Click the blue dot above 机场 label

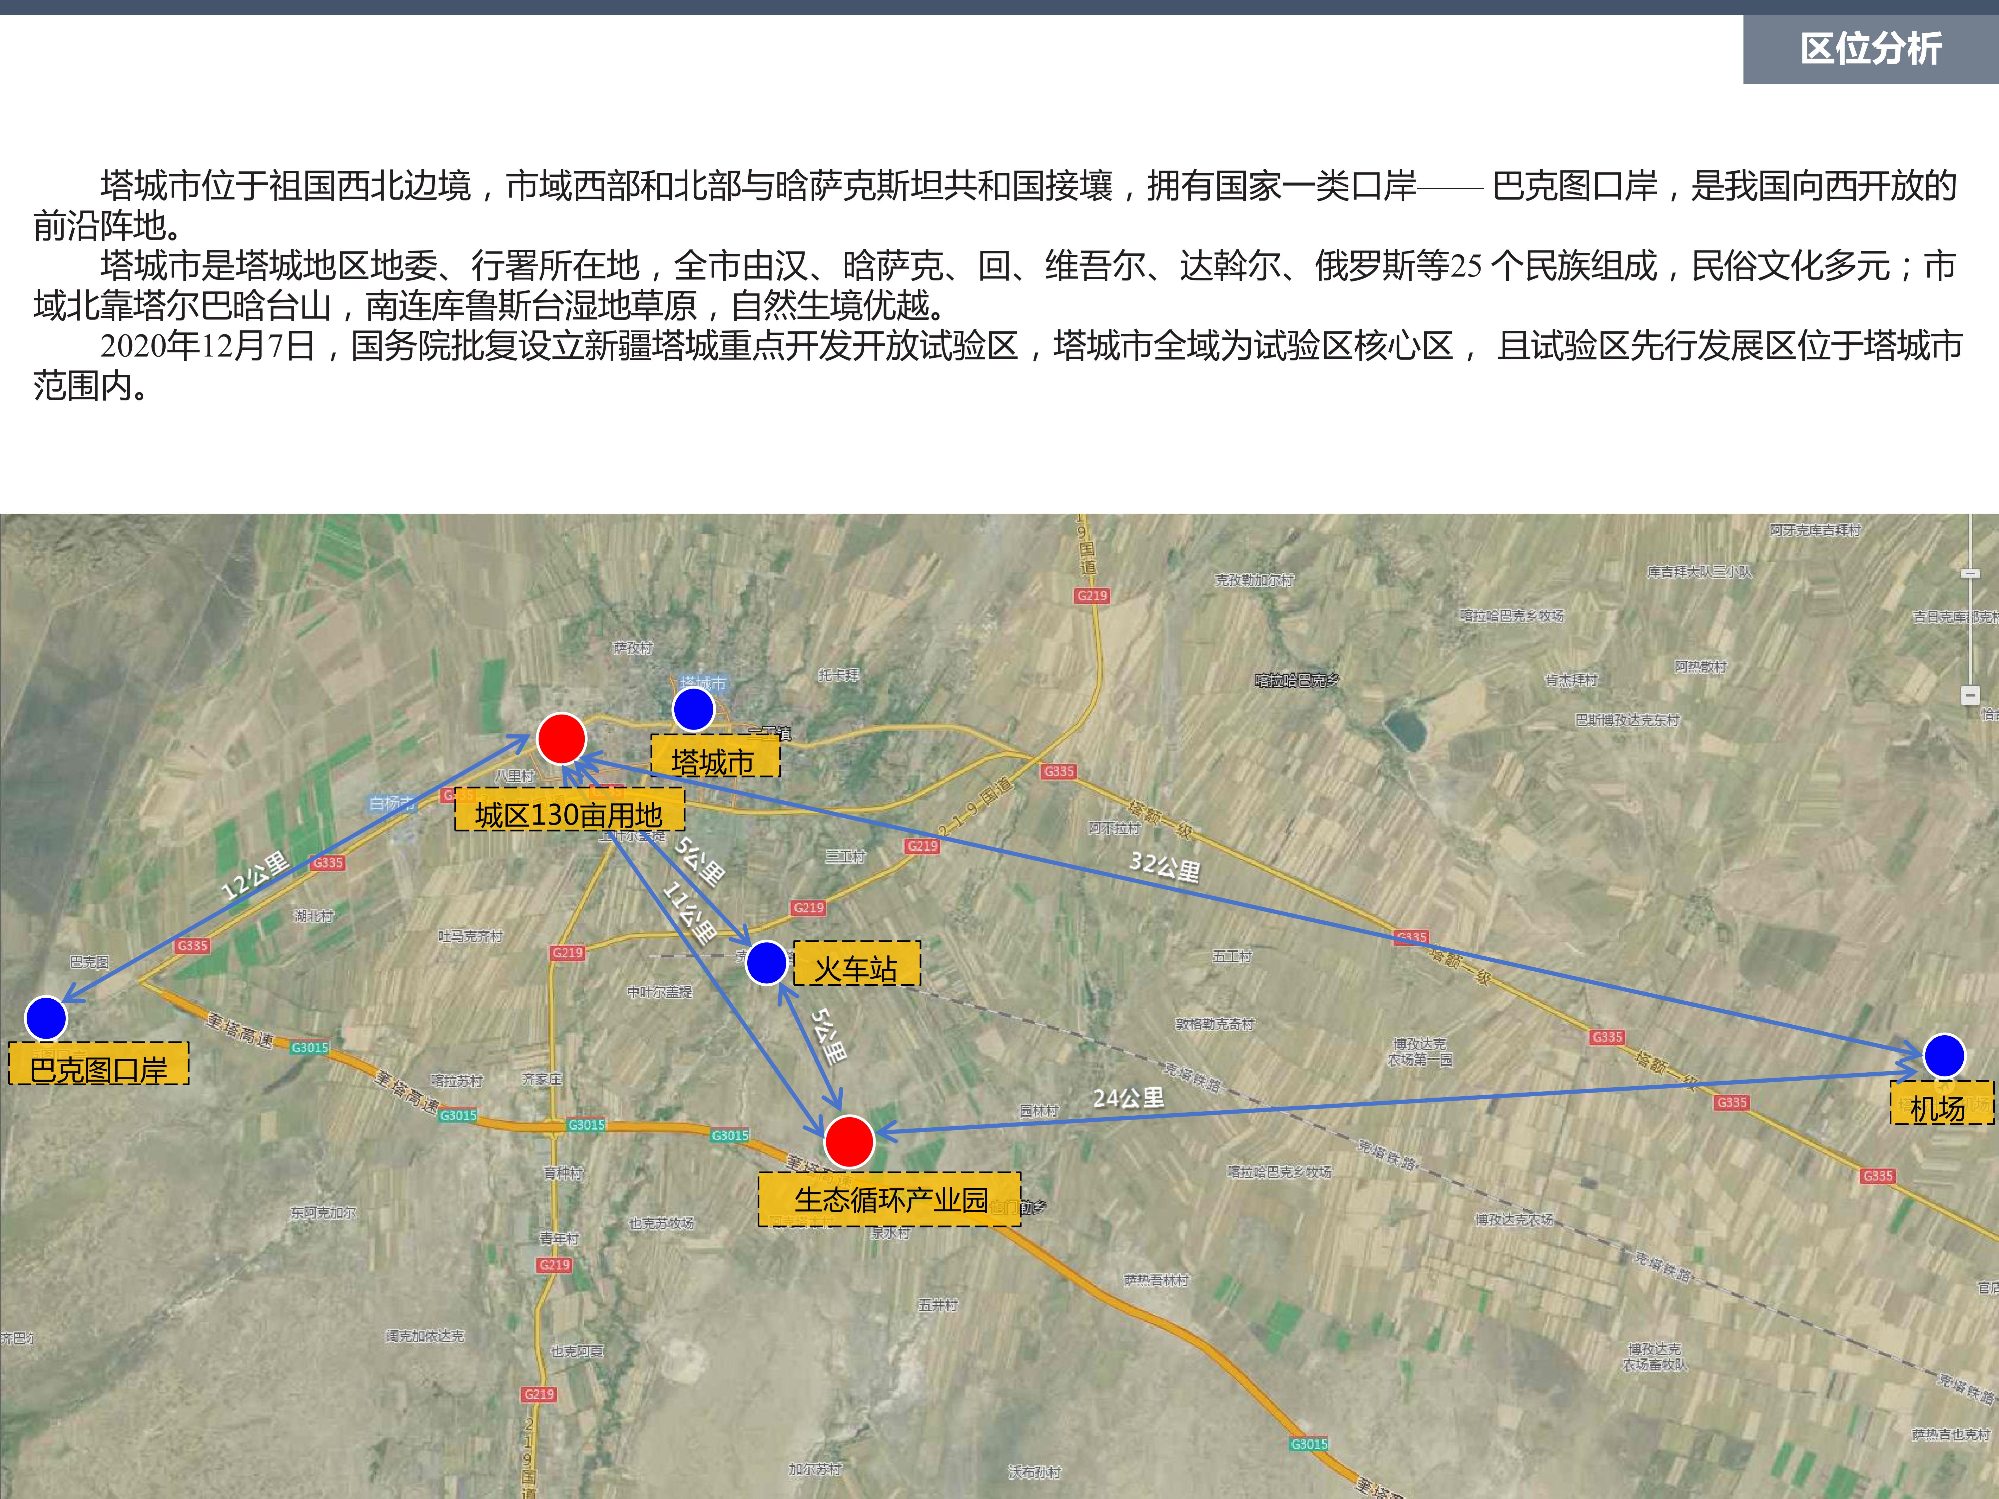coord(1944,1055)
